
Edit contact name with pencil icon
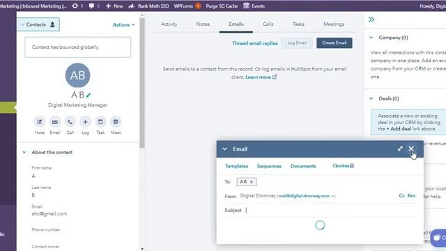(89, 95)
